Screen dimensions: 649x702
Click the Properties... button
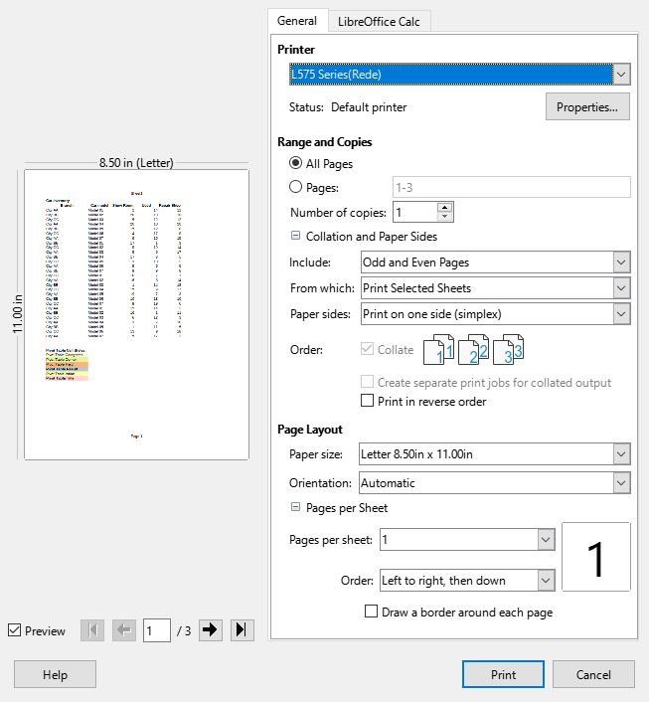point(587,106)
